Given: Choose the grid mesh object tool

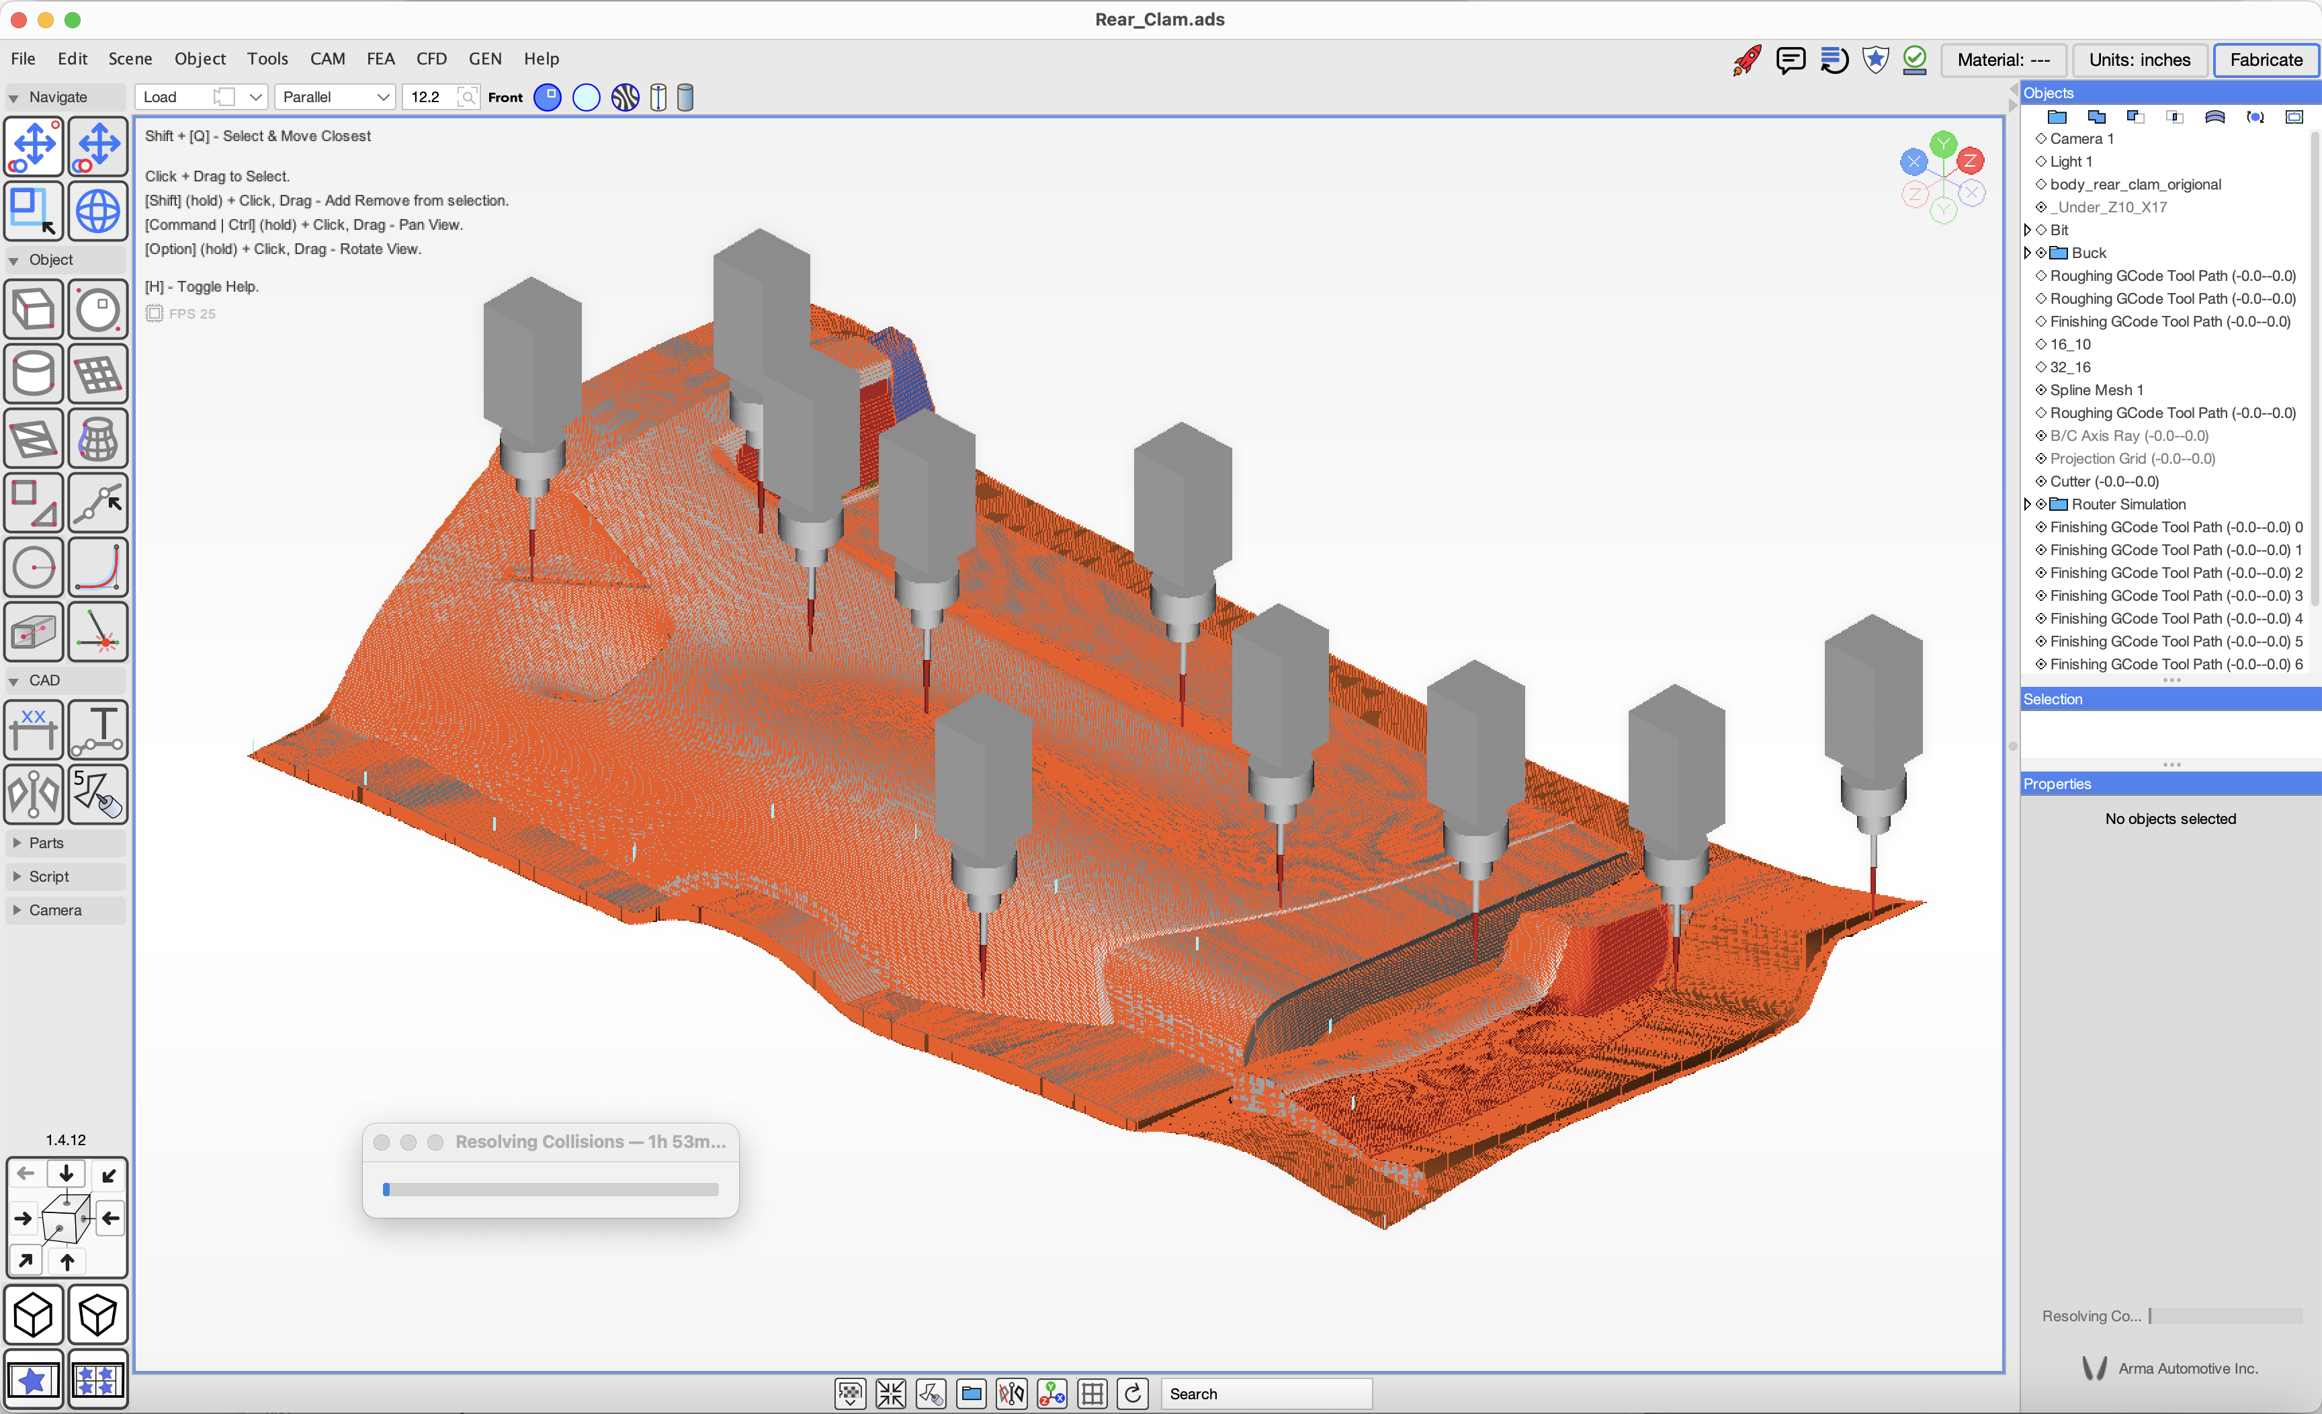Looking at the screenshot, I should pyautogui.click(x=98, y=374).
